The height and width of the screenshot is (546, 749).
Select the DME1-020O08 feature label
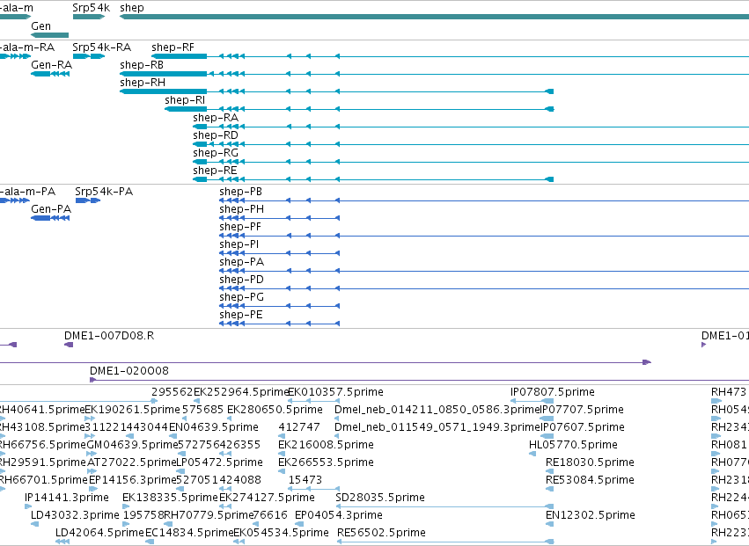tap(129, 371)
